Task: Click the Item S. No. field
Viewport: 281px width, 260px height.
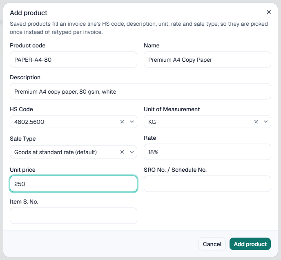Action: coord(74,216)
